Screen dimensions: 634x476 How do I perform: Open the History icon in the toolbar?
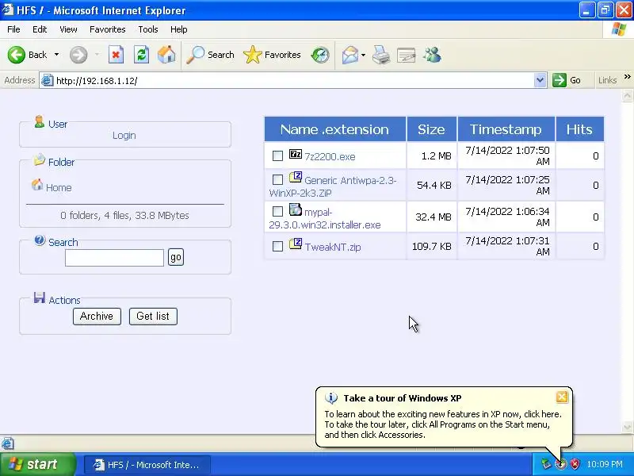click(320, 55)
